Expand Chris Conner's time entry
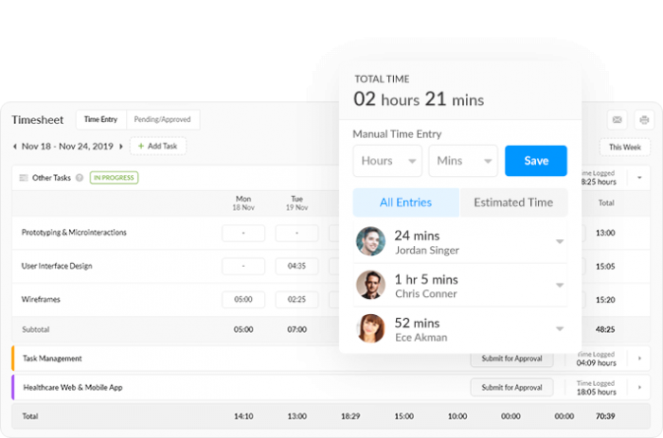663x438 pixels. pos(559,286)
